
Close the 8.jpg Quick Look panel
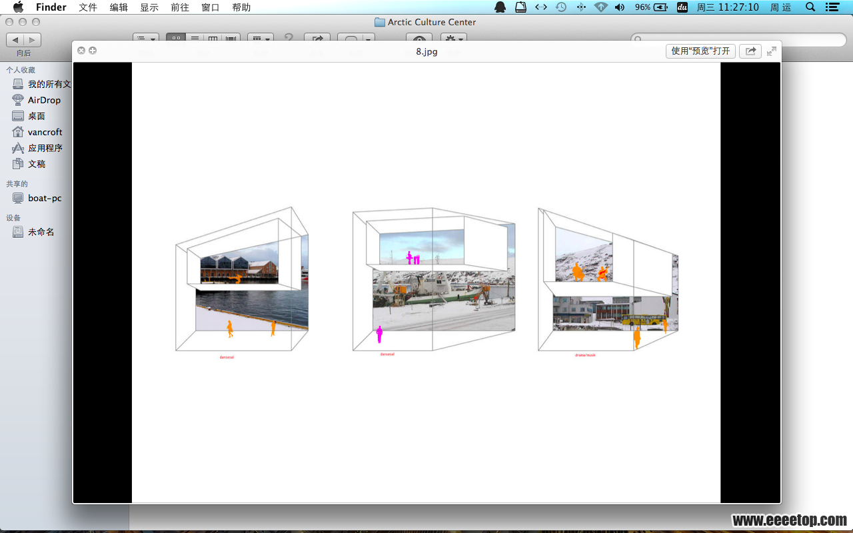tap(81, 51)
